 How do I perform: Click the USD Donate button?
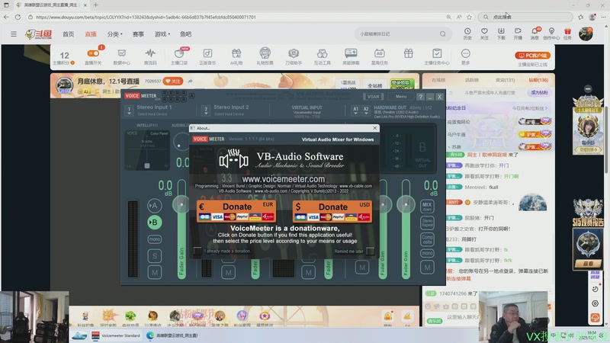click(332, 211)
